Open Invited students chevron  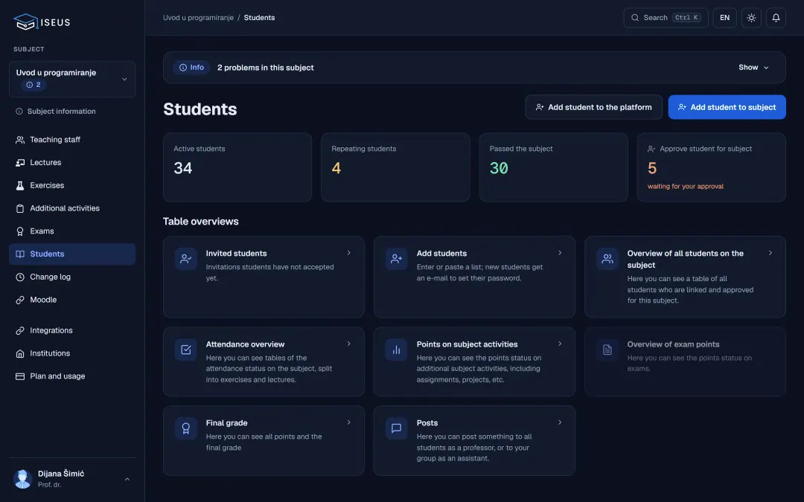348,253
